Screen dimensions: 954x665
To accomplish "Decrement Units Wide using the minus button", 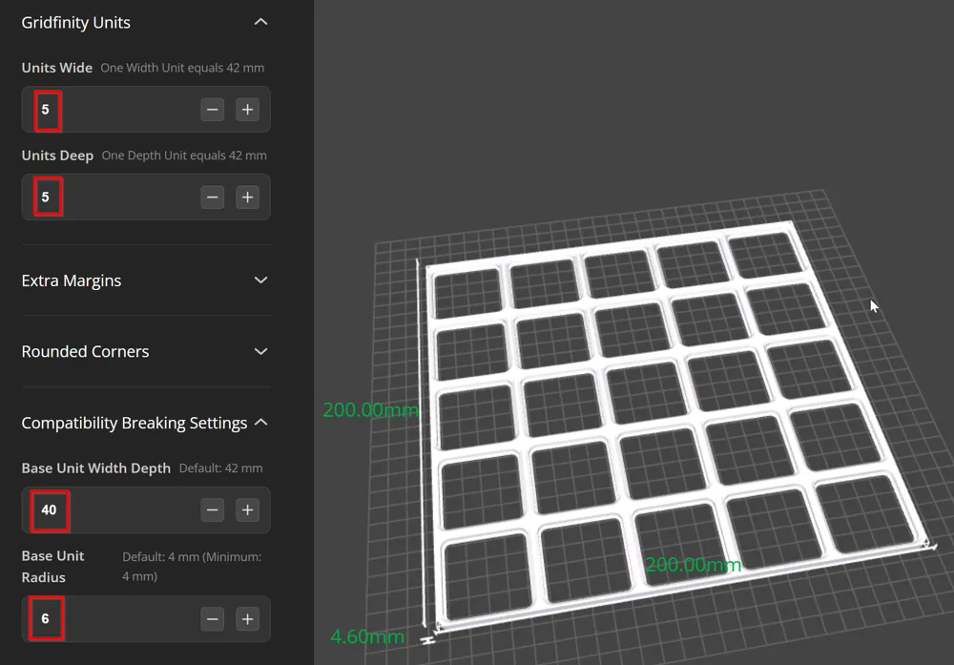I will tap(212, 109).
